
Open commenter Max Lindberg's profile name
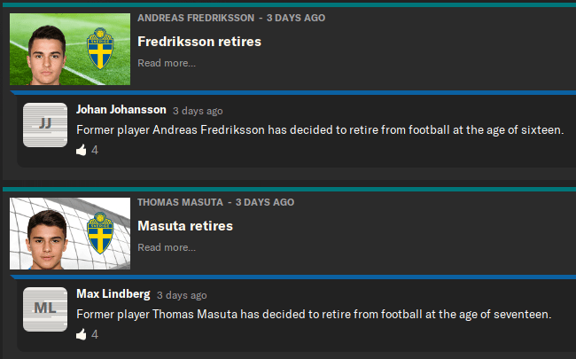(x=113, y=294)
